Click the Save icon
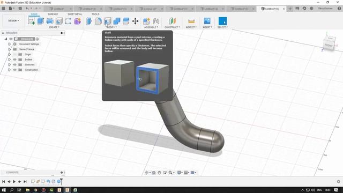343x193 pixels. pos(20,9)
